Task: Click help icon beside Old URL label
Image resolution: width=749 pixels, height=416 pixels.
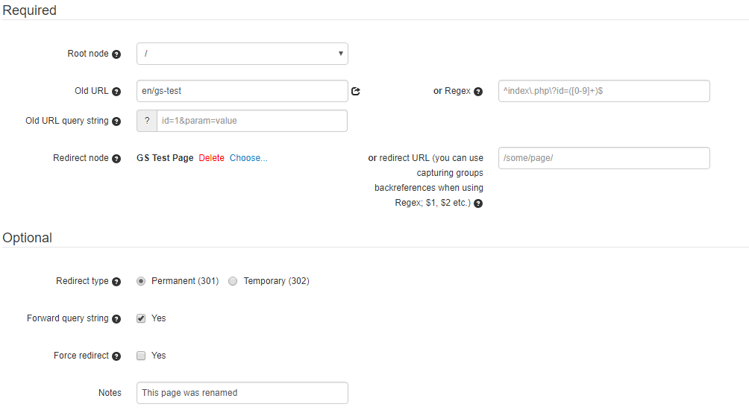Action: (x=116, y=92)
